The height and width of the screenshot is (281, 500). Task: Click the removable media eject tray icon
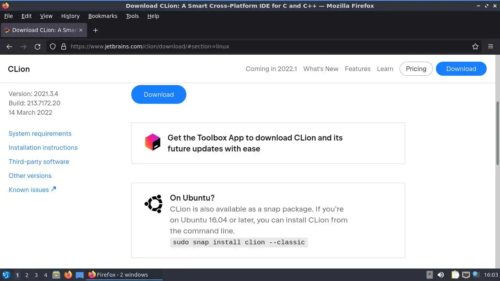429,275
